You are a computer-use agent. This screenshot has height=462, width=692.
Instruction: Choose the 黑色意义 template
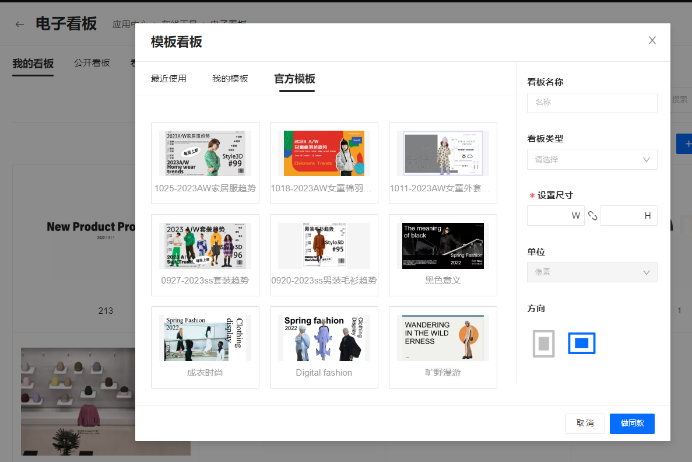point(442,256)
